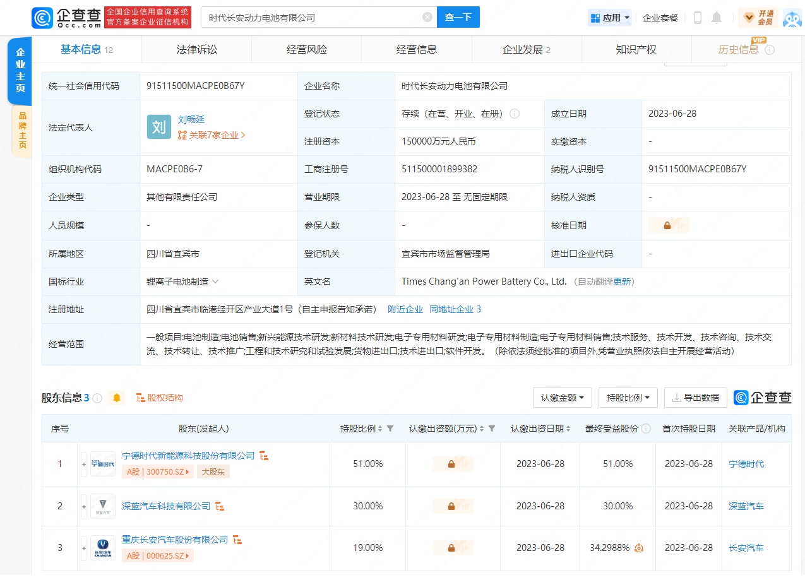This screenshot has height=580, width=805.
Task: Expand the 认缴金额 dropdown
Action: click(x=562, y=398)
